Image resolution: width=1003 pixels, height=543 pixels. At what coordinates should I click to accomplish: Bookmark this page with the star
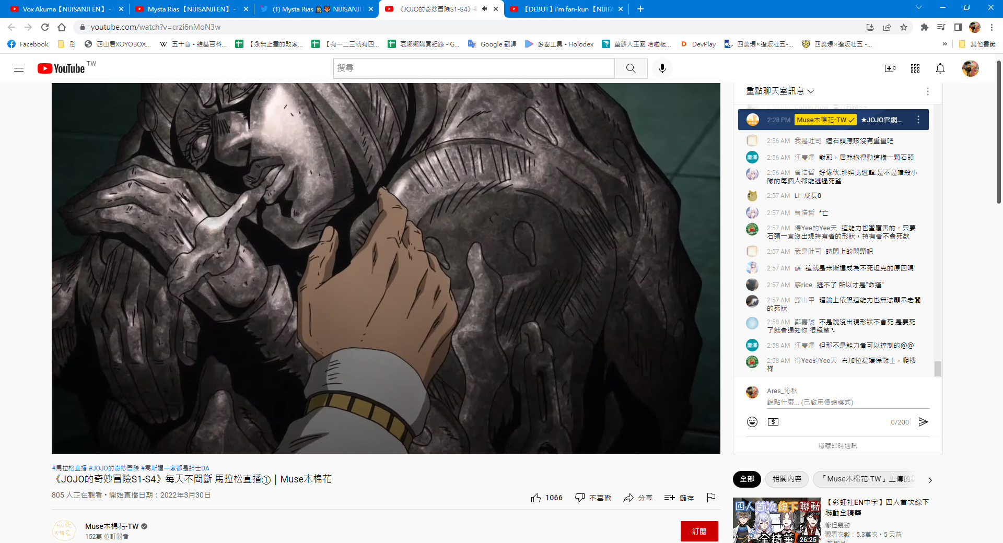point(904,27)
